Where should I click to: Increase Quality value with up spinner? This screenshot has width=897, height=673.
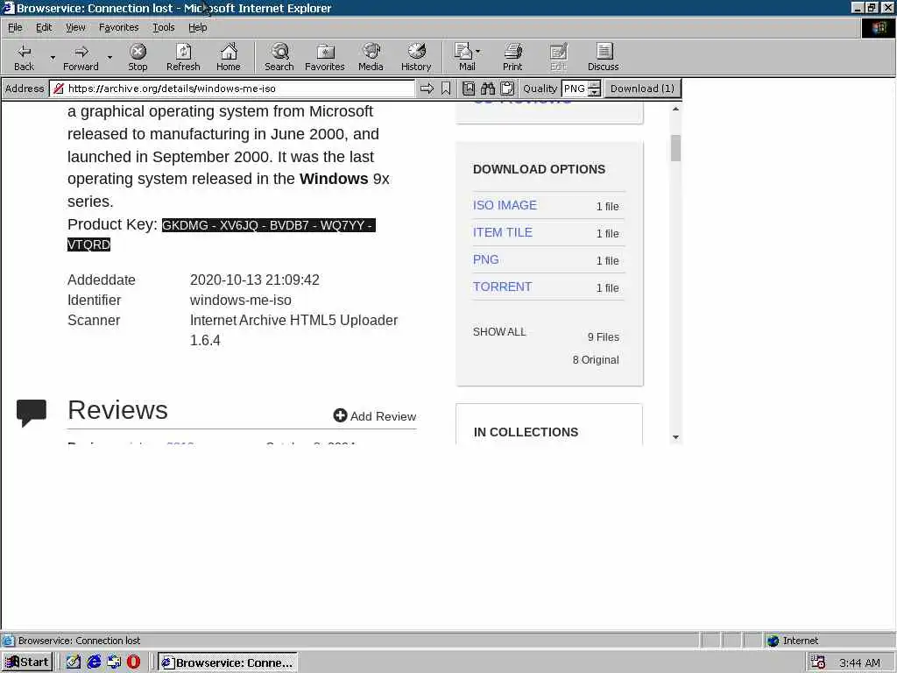point(595,85)
